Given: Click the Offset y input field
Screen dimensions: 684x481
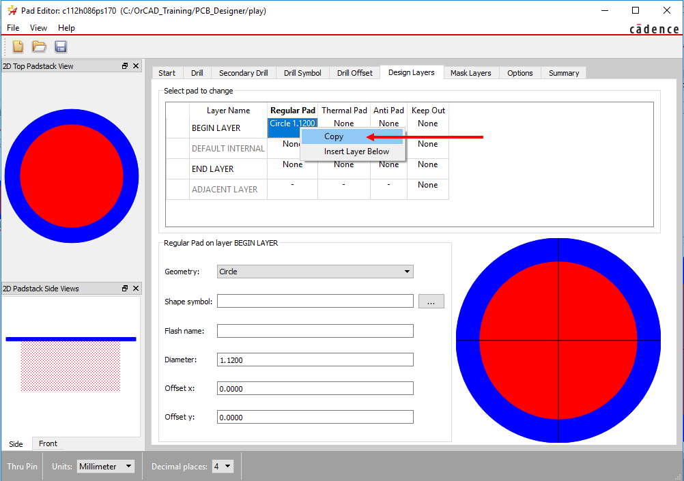Looking at the screenshot, I should click(x=315, y=417).
